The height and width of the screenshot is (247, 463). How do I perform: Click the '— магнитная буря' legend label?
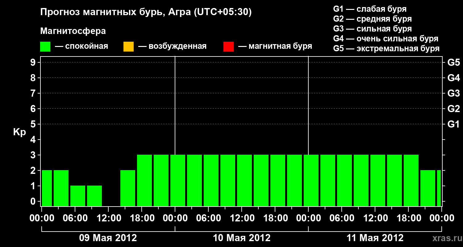point(275,47)
